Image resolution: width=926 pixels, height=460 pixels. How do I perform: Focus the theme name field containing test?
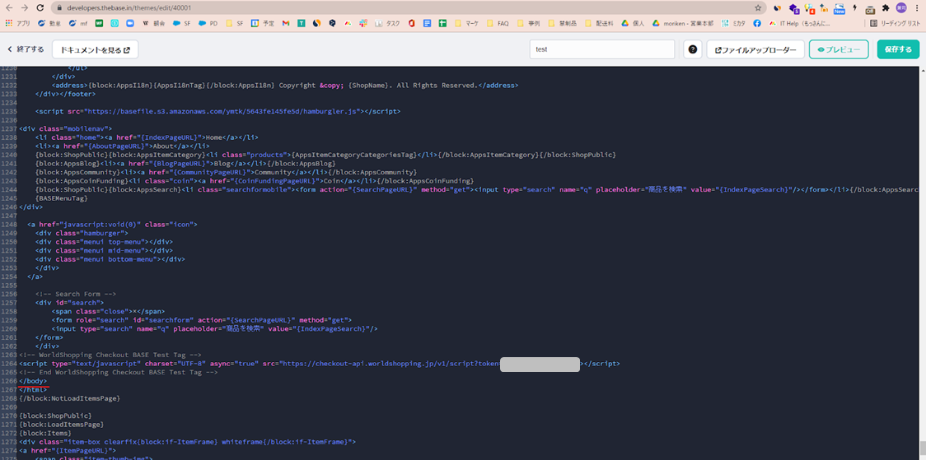[601, 49]
